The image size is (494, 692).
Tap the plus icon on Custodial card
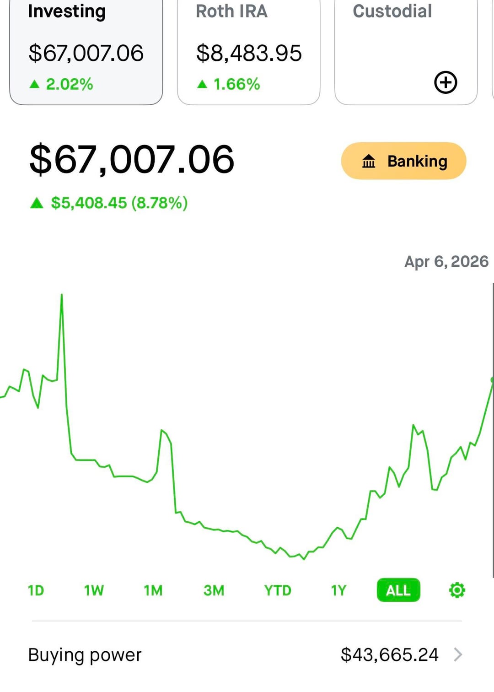pyautogui.click(x=446, y=82)
